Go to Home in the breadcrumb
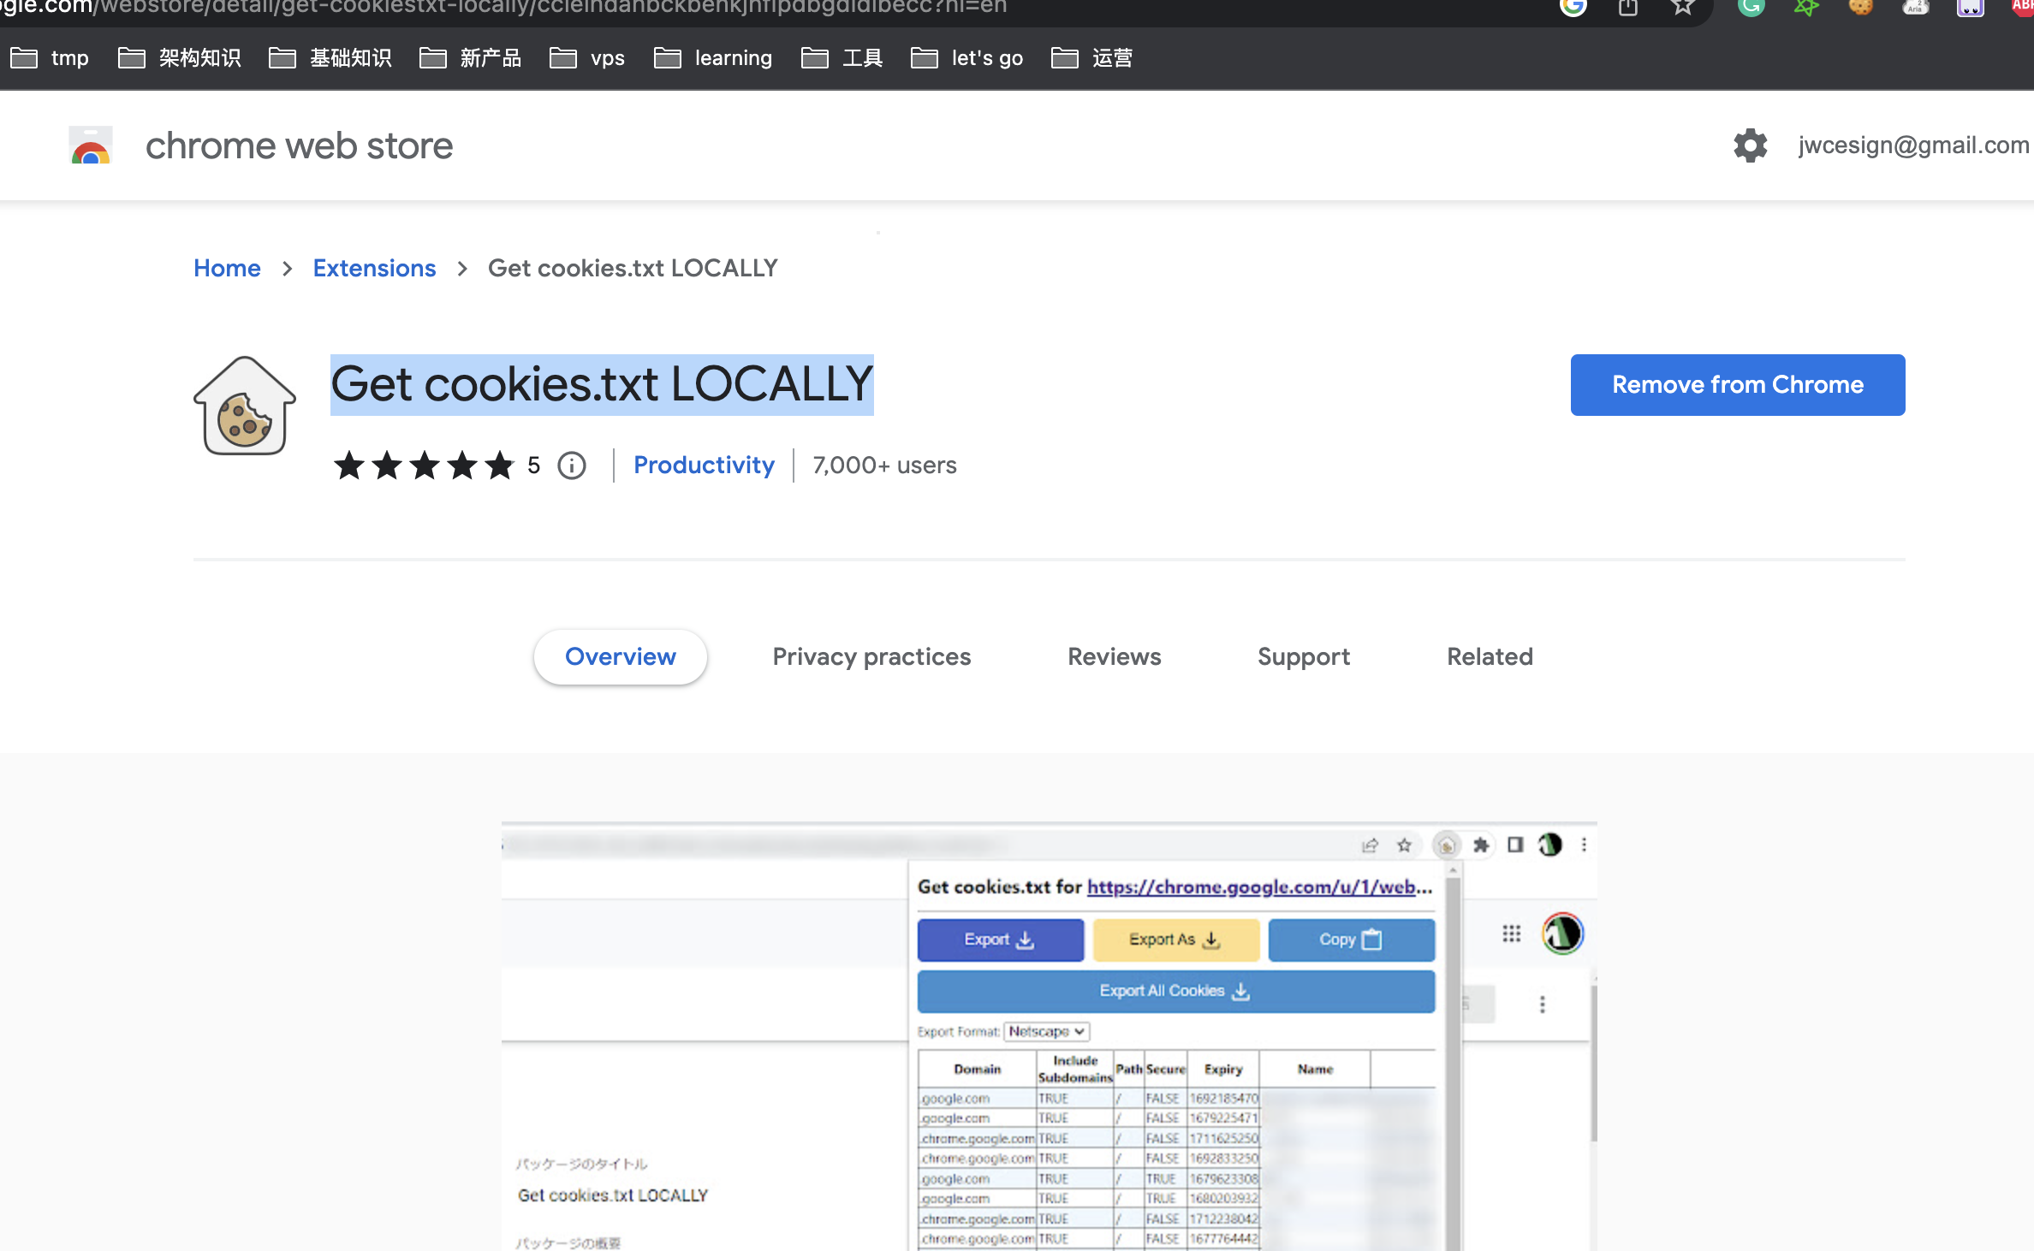 [227, 268]
